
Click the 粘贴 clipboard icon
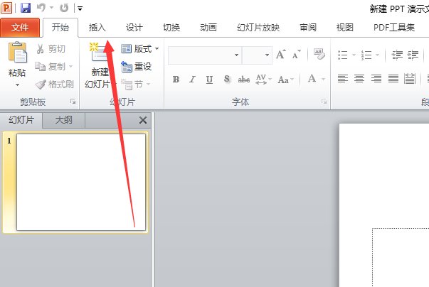pyautogui.click(x=17, y=53)
